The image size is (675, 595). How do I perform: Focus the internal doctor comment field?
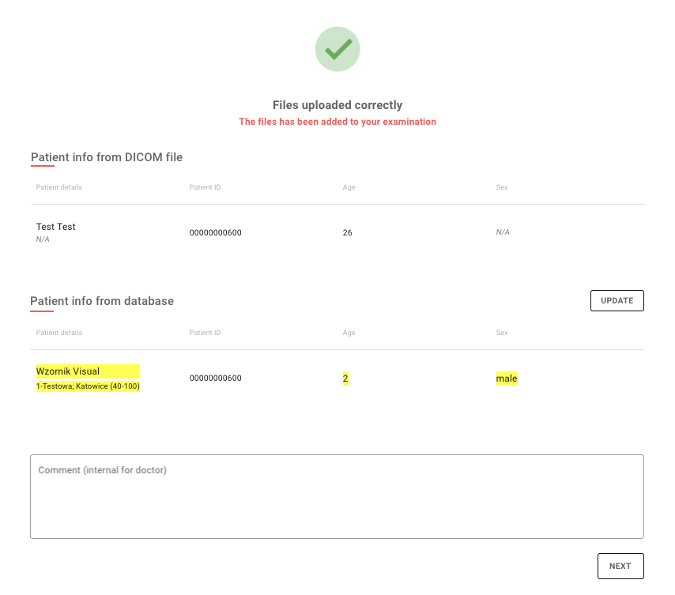point(337,496)
